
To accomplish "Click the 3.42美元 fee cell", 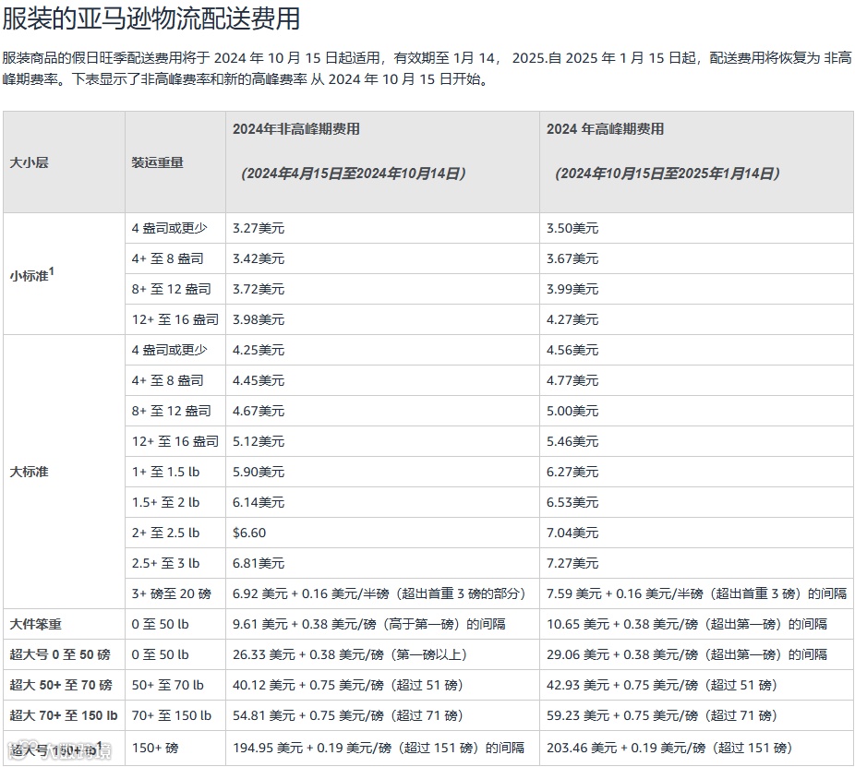I will point(383,258).
